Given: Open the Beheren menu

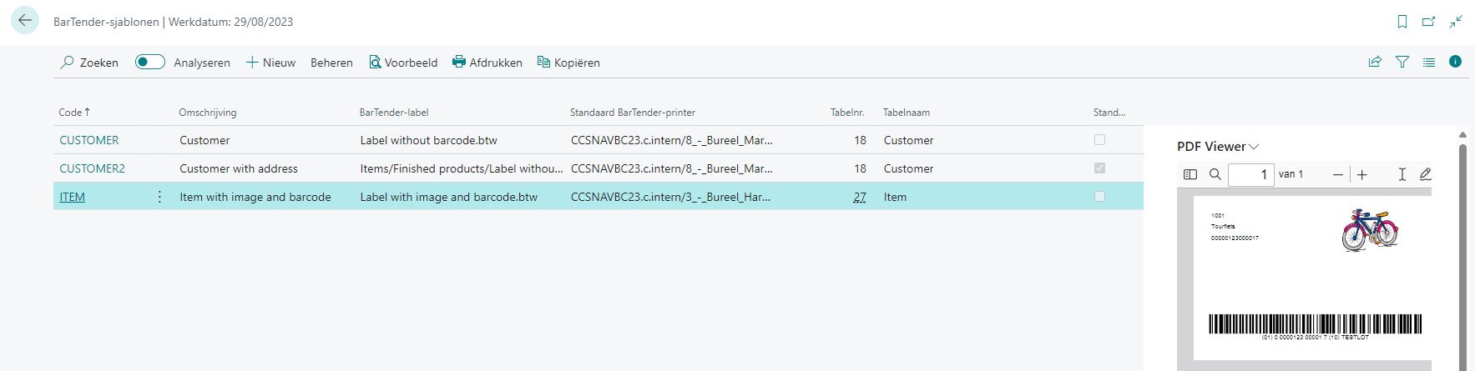Looking at the screenshot, I should click(x=331, y=63).
